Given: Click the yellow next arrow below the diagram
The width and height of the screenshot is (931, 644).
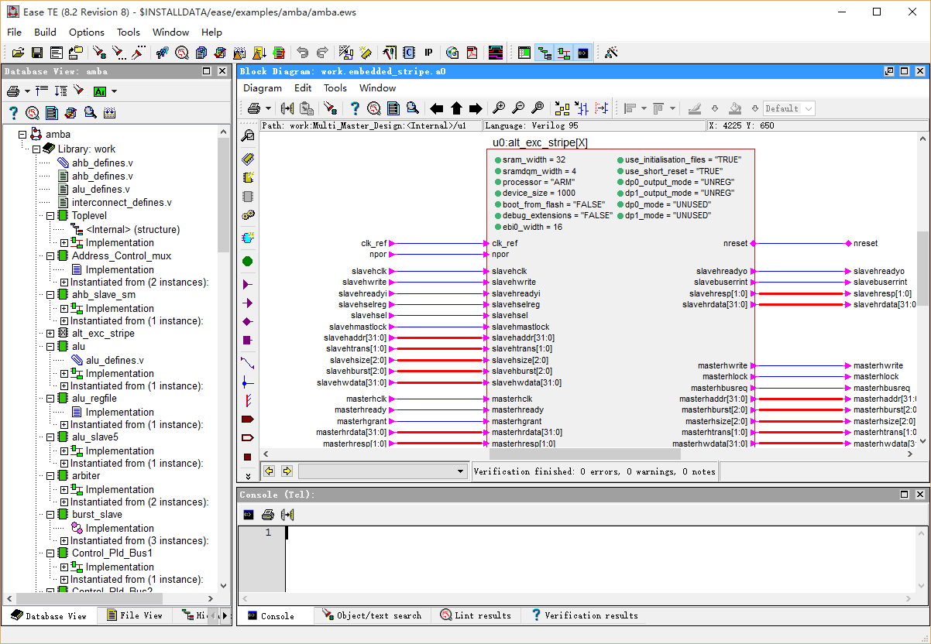Looking at the screenshot, I should (x=287, y=471).
